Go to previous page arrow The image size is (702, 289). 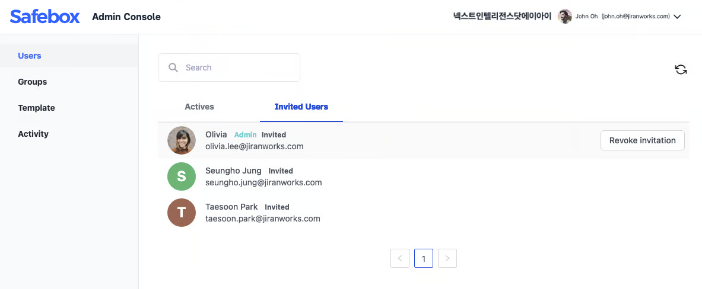[400, 258]
